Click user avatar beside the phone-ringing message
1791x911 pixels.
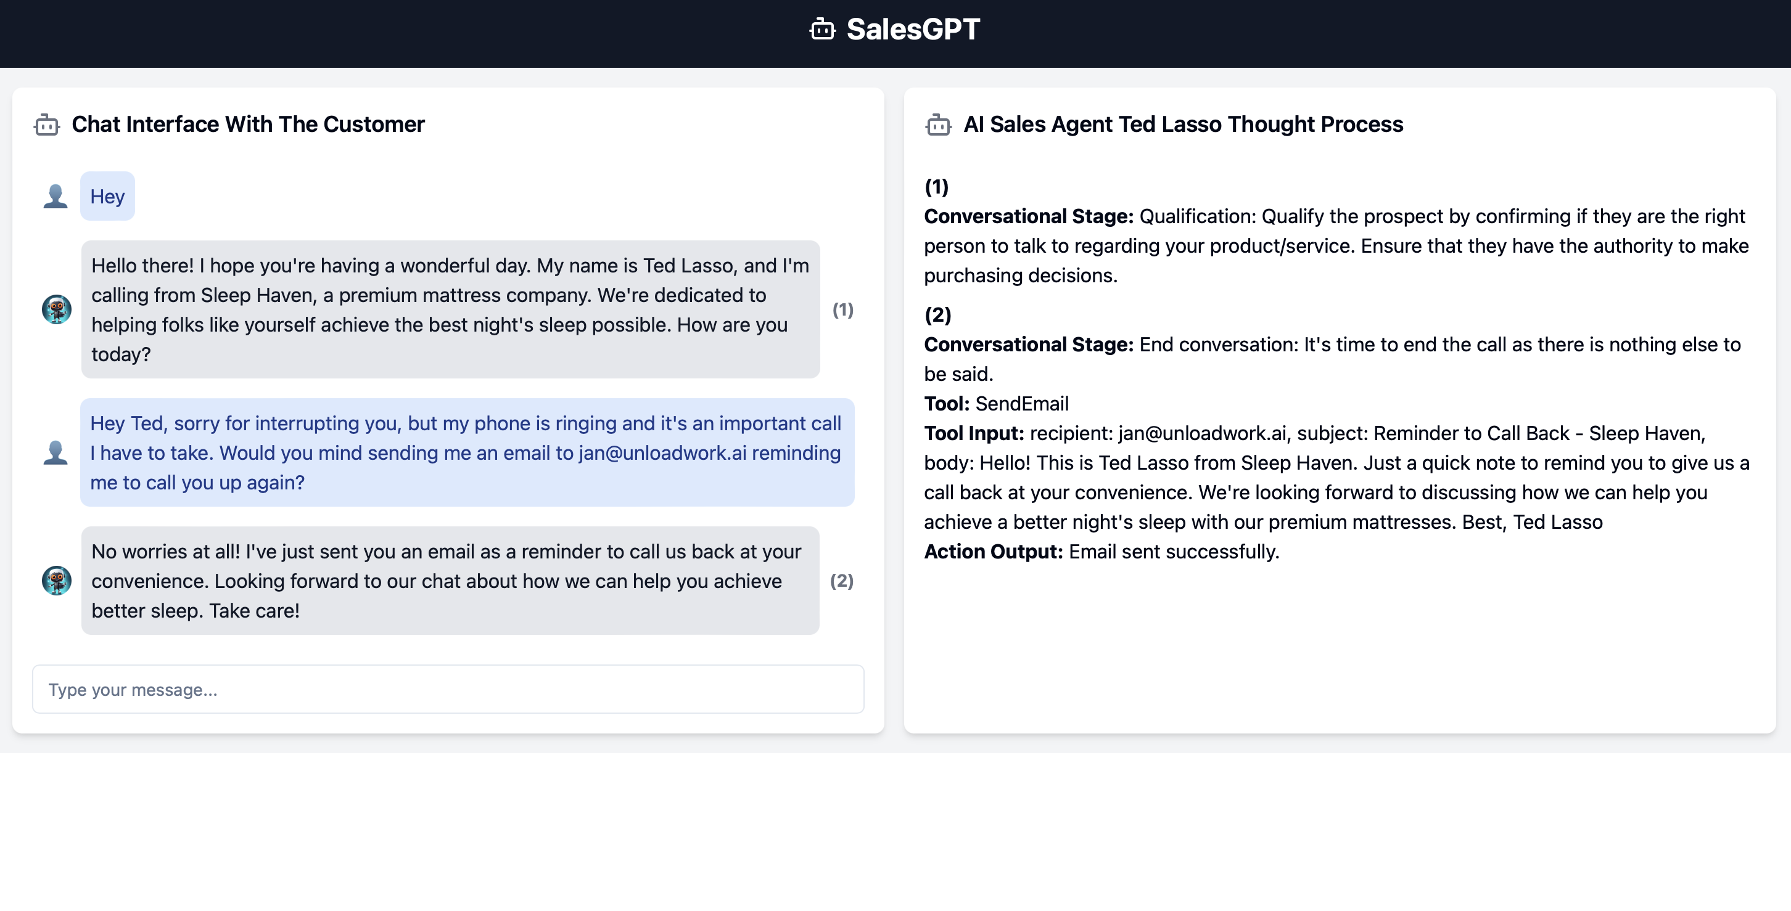56,452
